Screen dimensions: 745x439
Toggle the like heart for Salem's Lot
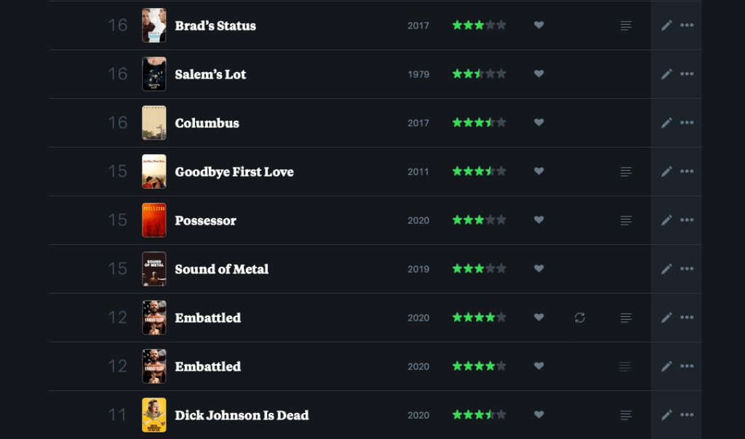tap(539, 74)
